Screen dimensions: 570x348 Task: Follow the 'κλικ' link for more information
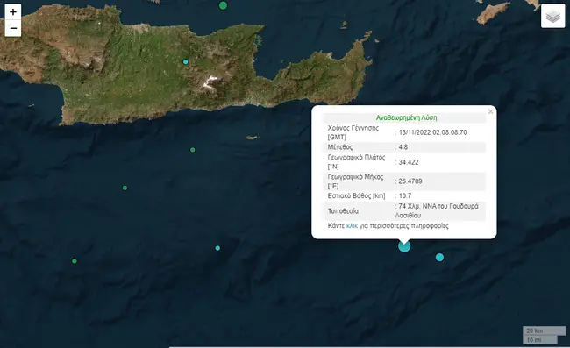point(352,226)
